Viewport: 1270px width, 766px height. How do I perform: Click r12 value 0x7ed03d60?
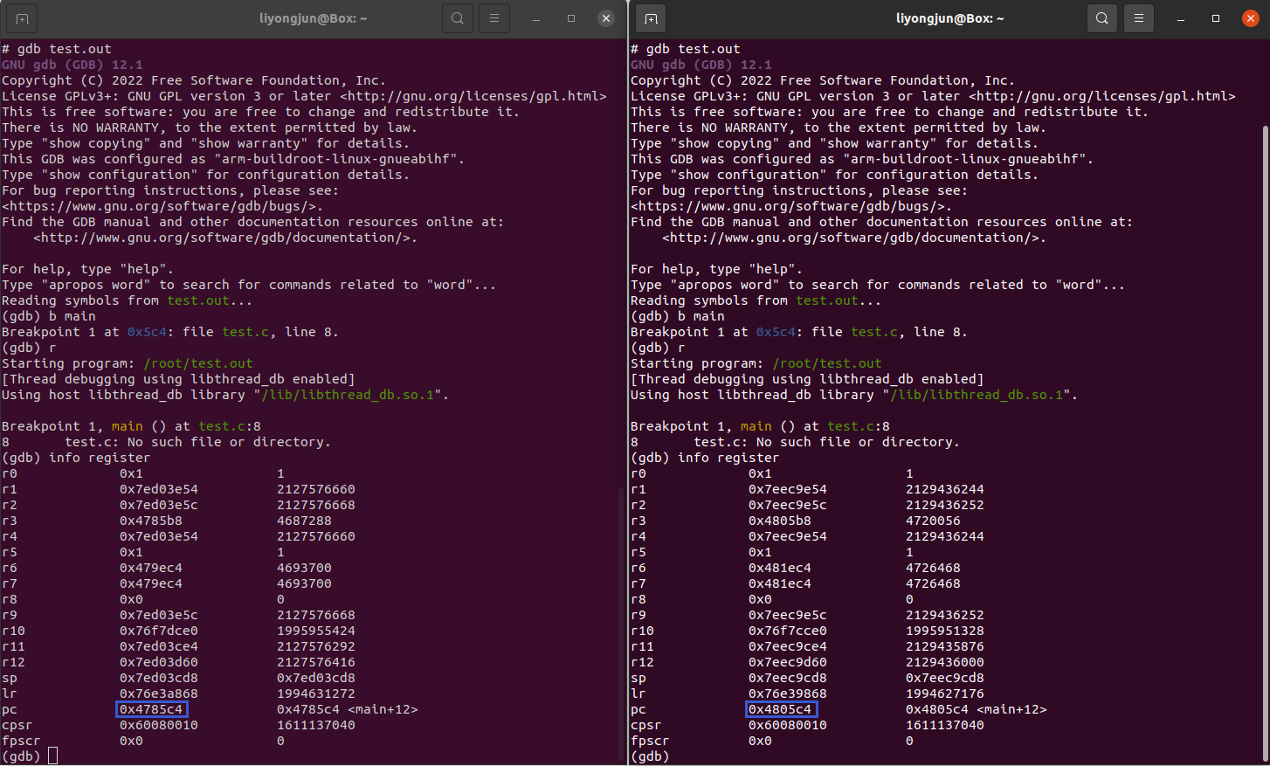pos(159,662)
